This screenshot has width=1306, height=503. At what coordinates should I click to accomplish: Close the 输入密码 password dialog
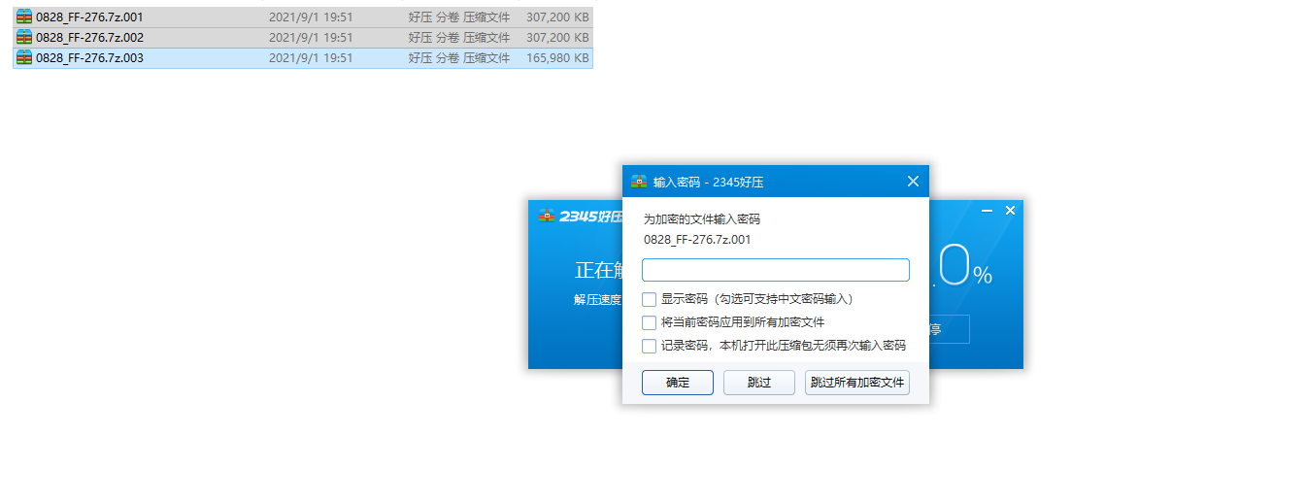click(x=913, y=182)
